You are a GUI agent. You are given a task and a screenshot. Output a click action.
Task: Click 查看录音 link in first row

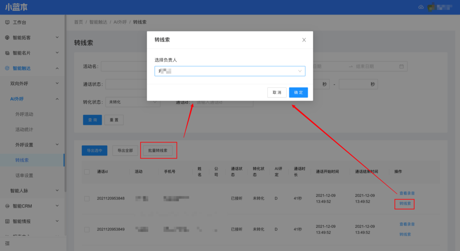click(x=407, y=193)
